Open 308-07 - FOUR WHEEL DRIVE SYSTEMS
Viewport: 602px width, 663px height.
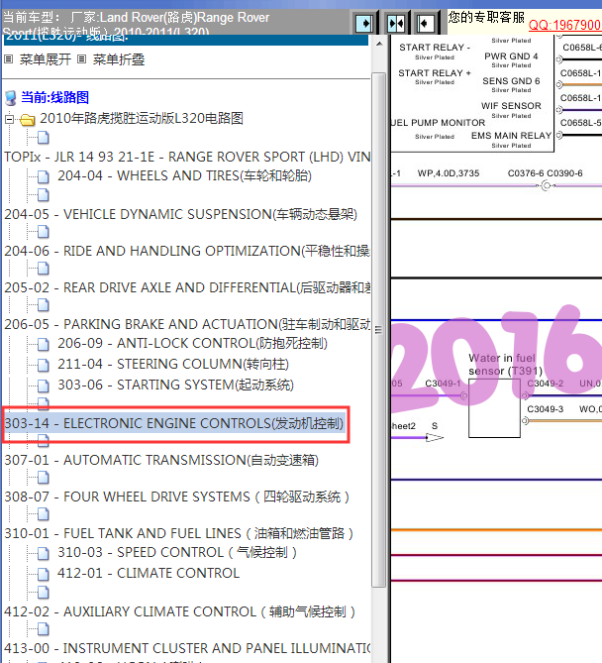pos(176,497)
